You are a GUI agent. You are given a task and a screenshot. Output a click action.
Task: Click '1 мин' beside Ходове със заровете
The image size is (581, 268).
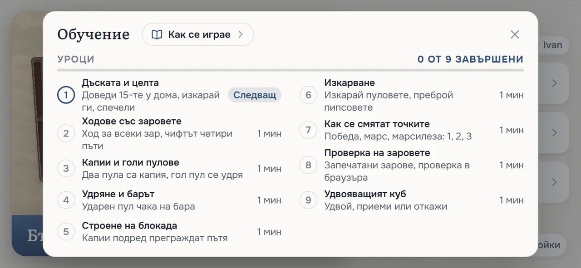[x=269, y=134]
